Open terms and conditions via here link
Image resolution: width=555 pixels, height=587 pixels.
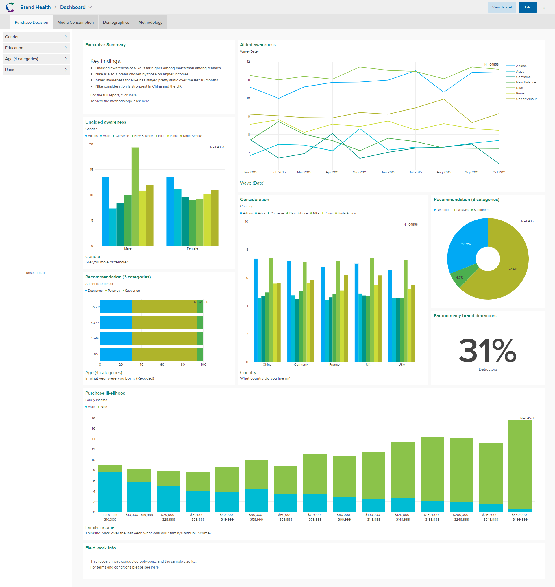tap(155, 567)
